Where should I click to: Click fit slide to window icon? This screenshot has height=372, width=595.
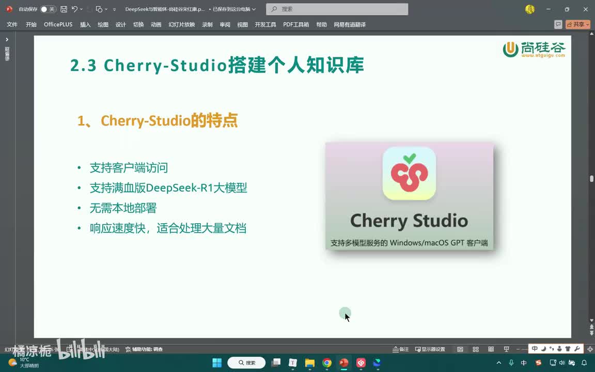pyautogui.click(x=590, y=349)
